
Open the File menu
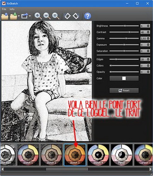pos(4,9)
